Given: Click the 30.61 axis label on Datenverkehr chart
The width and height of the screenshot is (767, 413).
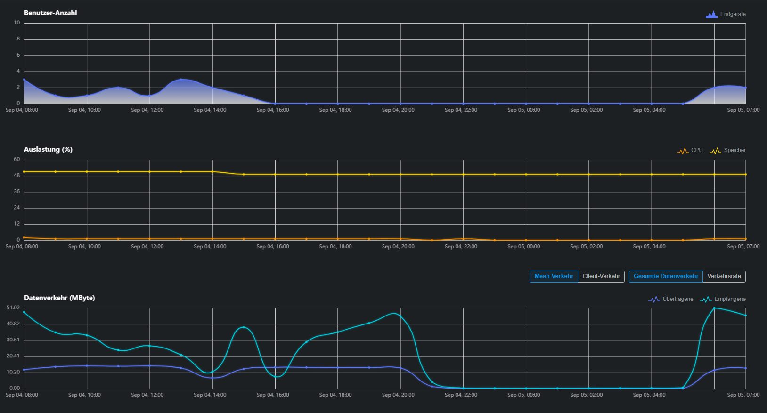Looking at the screenshot, I should (13, 340).
